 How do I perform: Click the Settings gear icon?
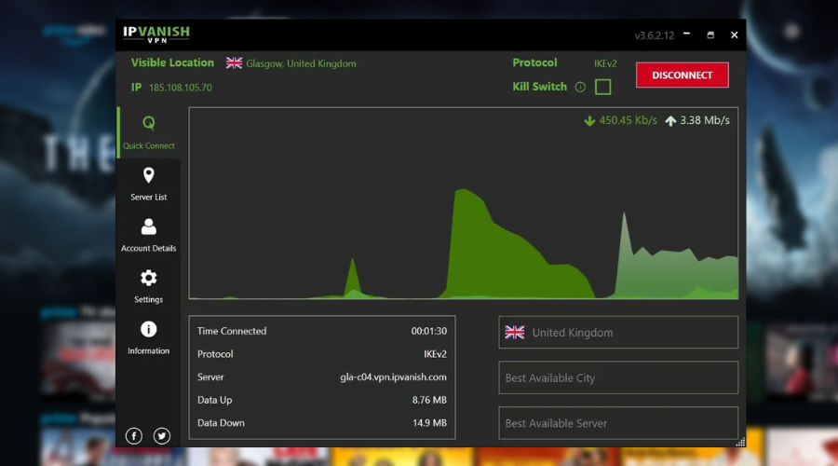[x=149, y=278]
